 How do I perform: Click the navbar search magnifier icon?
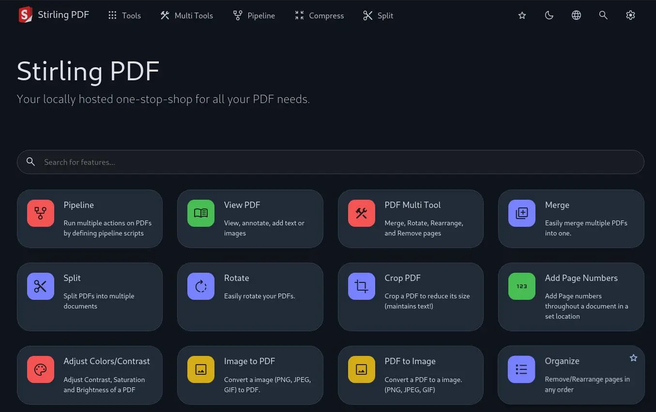coord(603,15)
